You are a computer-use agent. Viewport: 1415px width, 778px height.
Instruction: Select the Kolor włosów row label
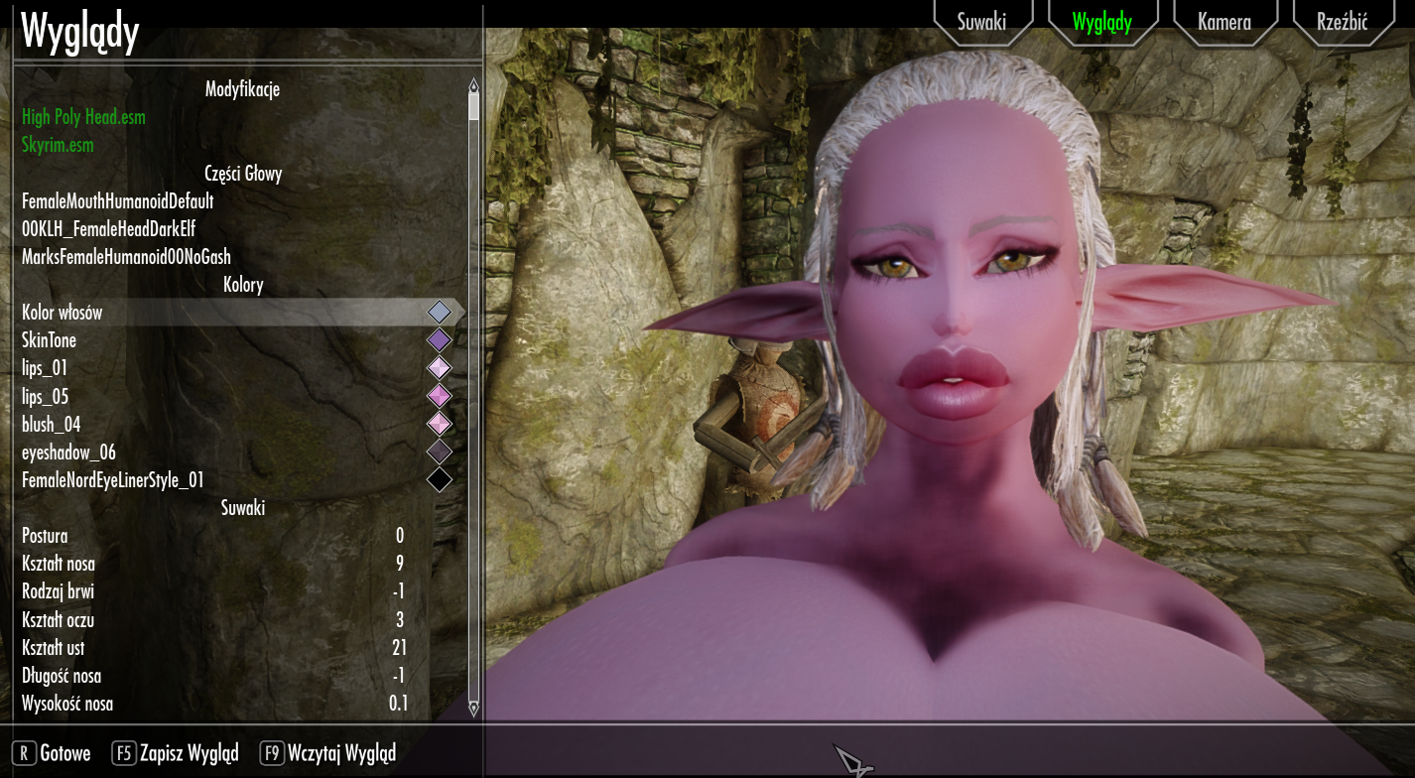pyautogui.click(x=62, y=313)
